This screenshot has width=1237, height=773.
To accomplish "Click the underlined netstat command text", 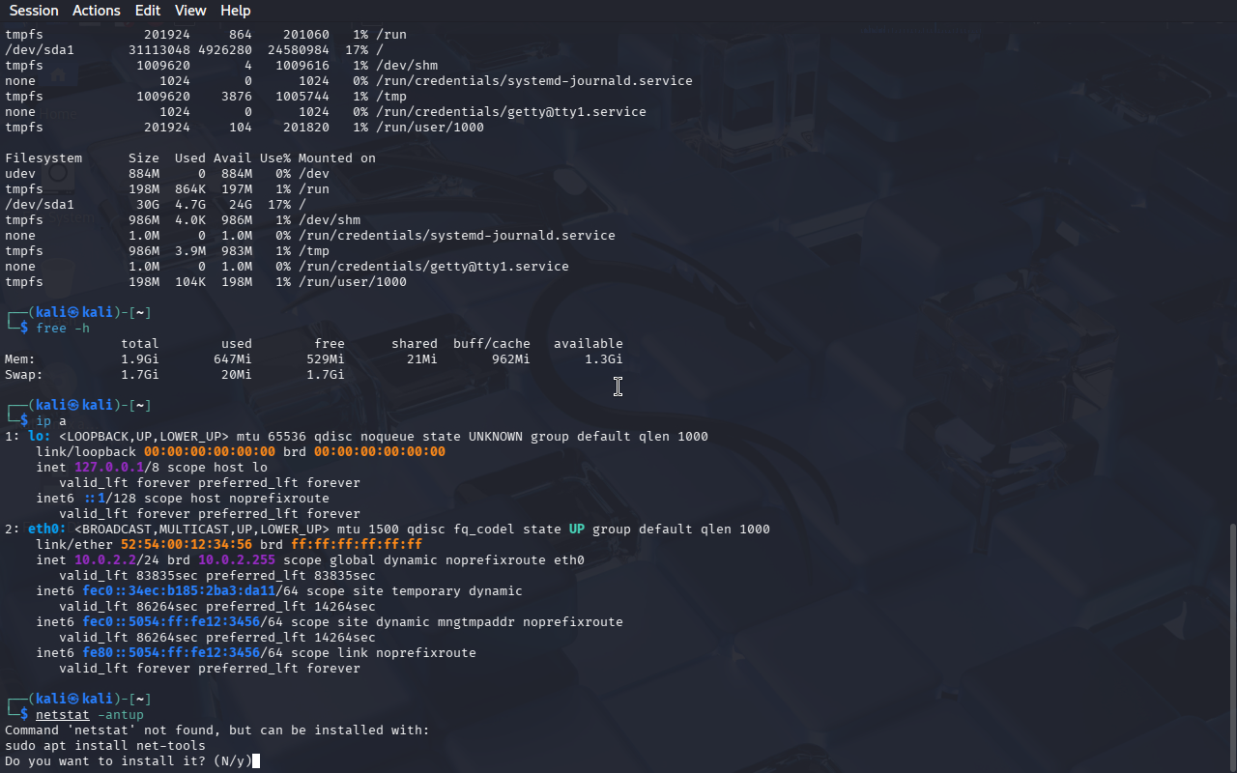I will tap(62, 715).
